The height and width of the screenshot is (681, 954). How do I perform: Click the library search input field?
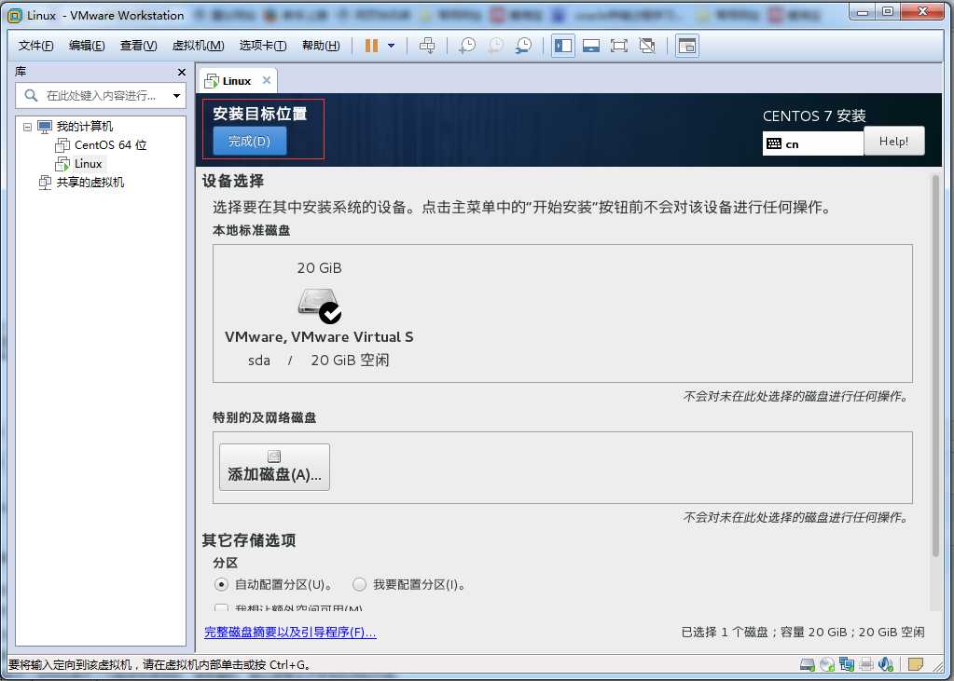(x=101, y=95)
